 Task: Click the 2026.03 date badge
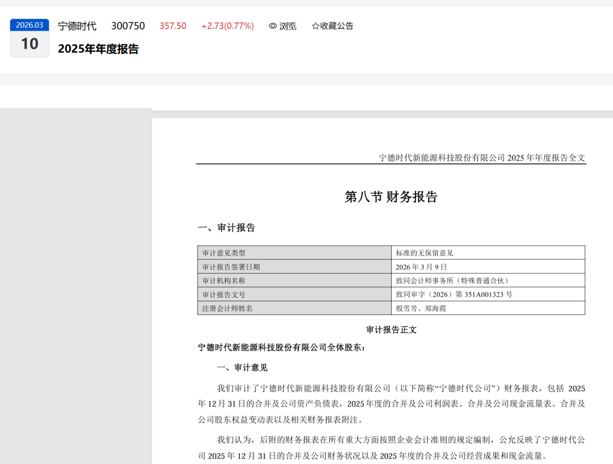30,25
